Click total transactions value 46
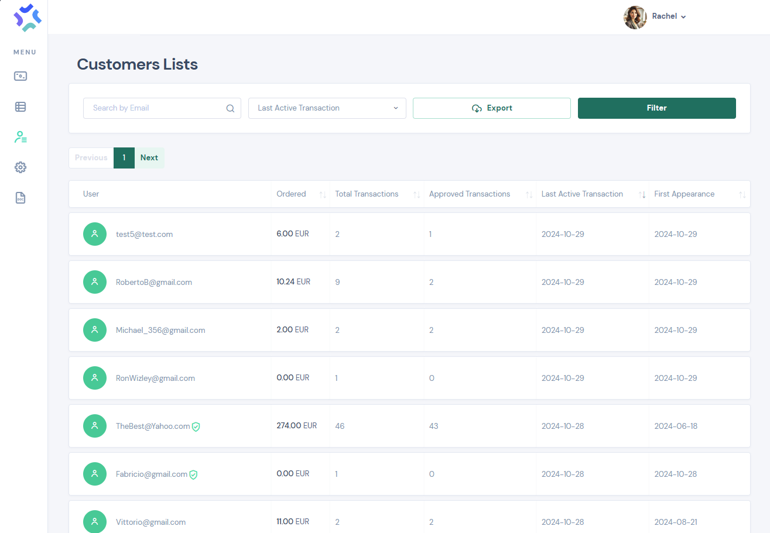Viewport: 770px width, 533px height. pos(340,426)
